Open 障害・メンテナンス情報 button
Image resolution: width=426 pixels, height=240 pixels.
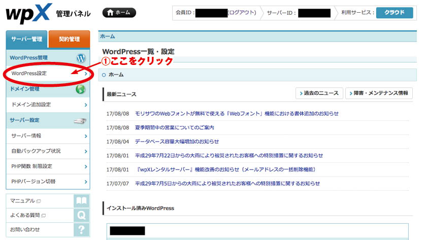coord(379,93)
